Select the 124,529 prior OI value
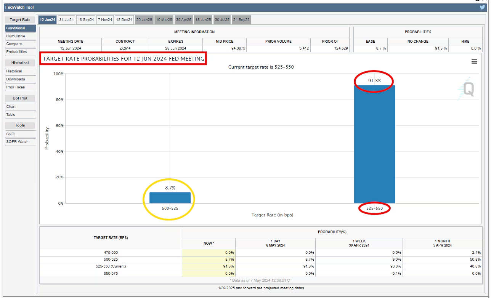This screenshot has width=491, height=298. coord(330,48)
